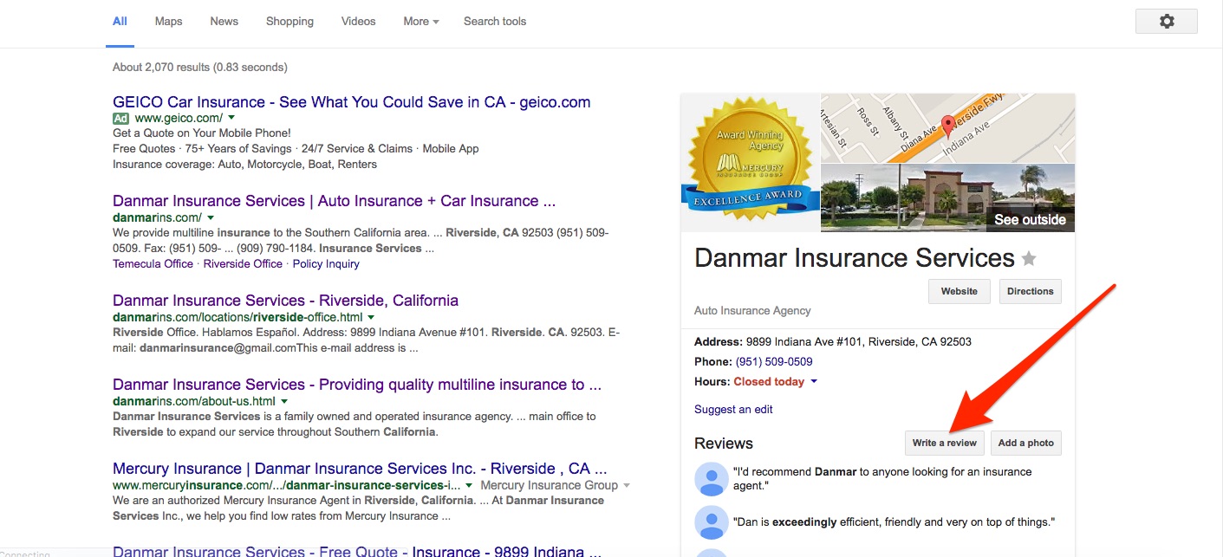Screen dimensions: 1223x557
Task: Go to the Shopping tab
Action: pyautogui.click(x=289, y=21)
